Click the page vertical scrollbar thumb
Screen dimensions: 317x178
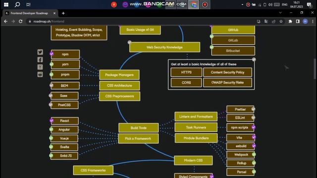(315, 69)
